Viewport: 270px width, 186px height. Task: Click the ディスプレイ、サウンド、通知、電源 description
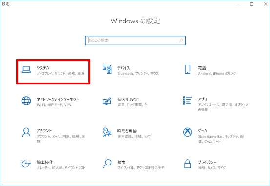[61, 74]
